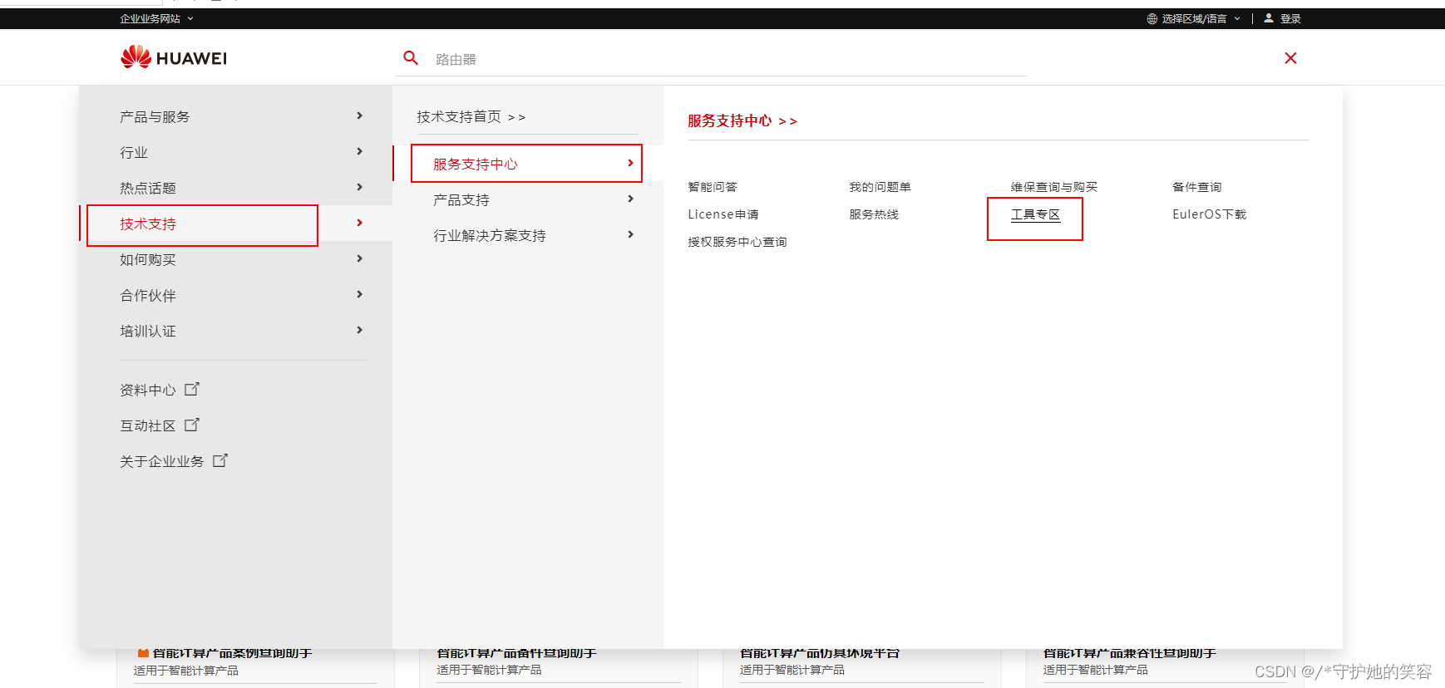Image resolution: width=1445 pixels, height=688 pixels.
Task: Open the 企业业务网站 dropdown
Action: click(x=156, y=18)
